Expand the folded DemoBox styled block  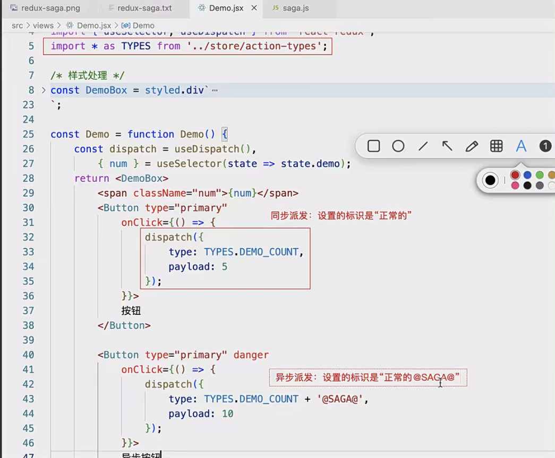pyautogui.click(x=44, y=90)
